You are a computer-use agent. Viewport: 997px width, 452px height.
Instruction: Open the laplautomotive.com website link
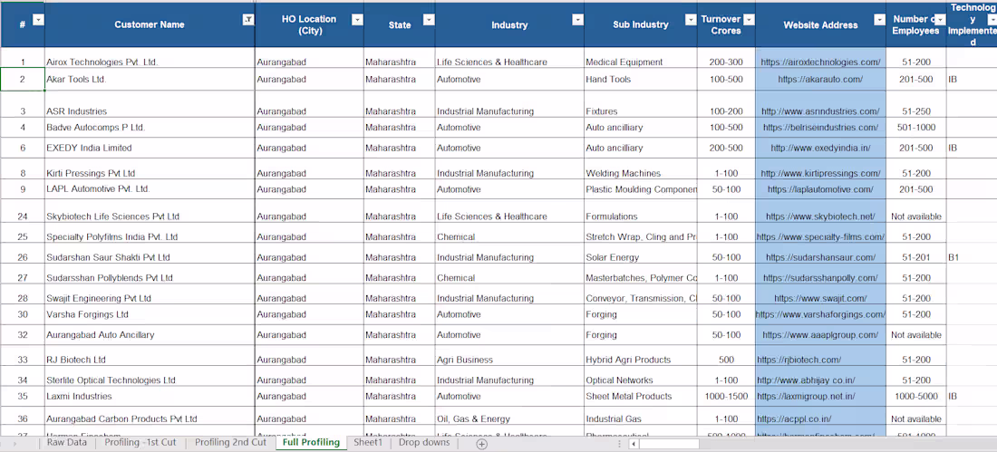click(x=820, y=189)
